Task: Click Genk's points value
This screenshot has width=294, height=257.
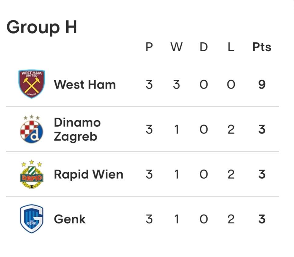Action: (x=262, y=219)
